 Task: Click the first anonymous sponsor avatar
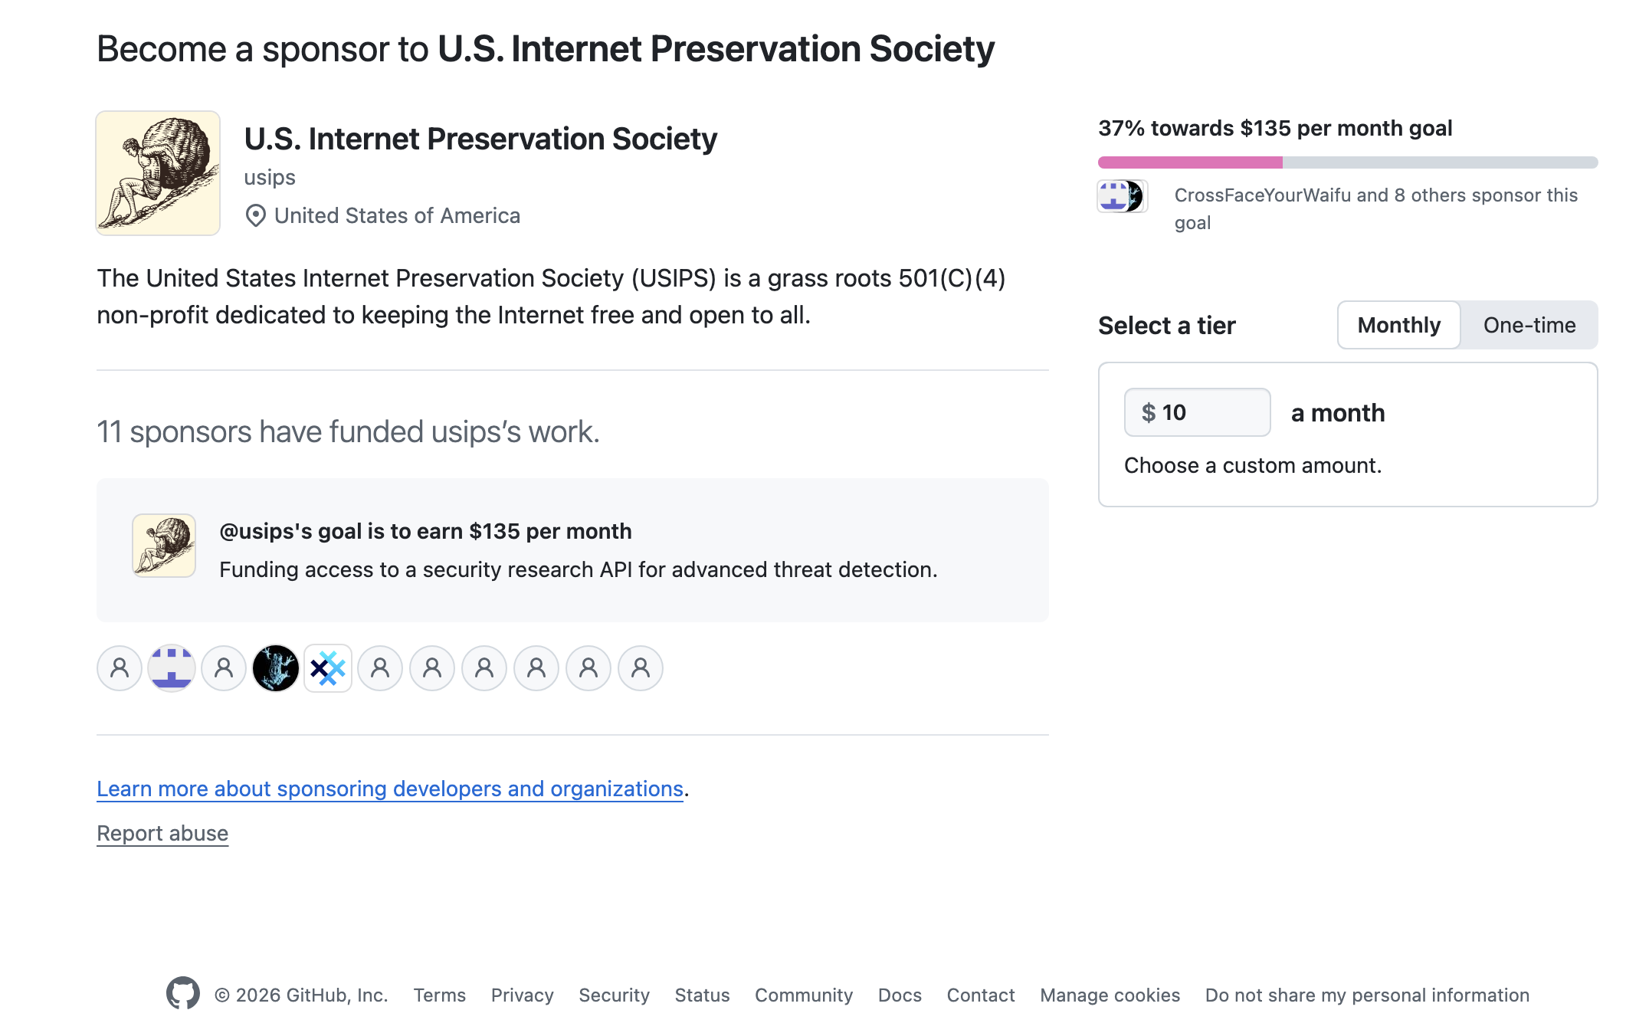(x=120, y=668)
